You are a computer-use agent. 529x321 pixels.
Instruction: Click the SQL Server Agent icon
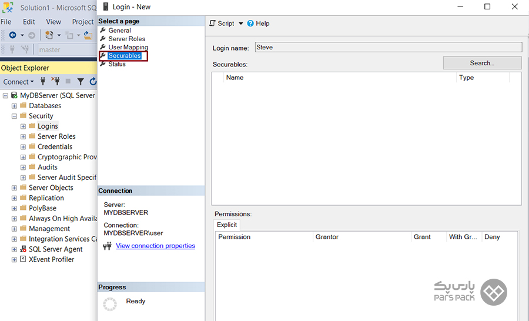tap(23, 249)
